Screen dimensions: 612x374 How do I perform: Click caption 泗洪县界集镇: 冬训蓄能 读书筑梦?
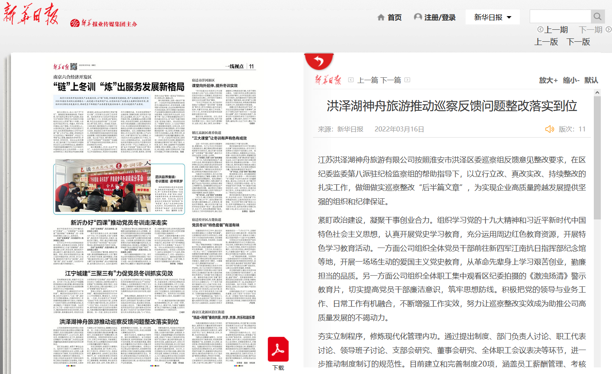point(169,179)
